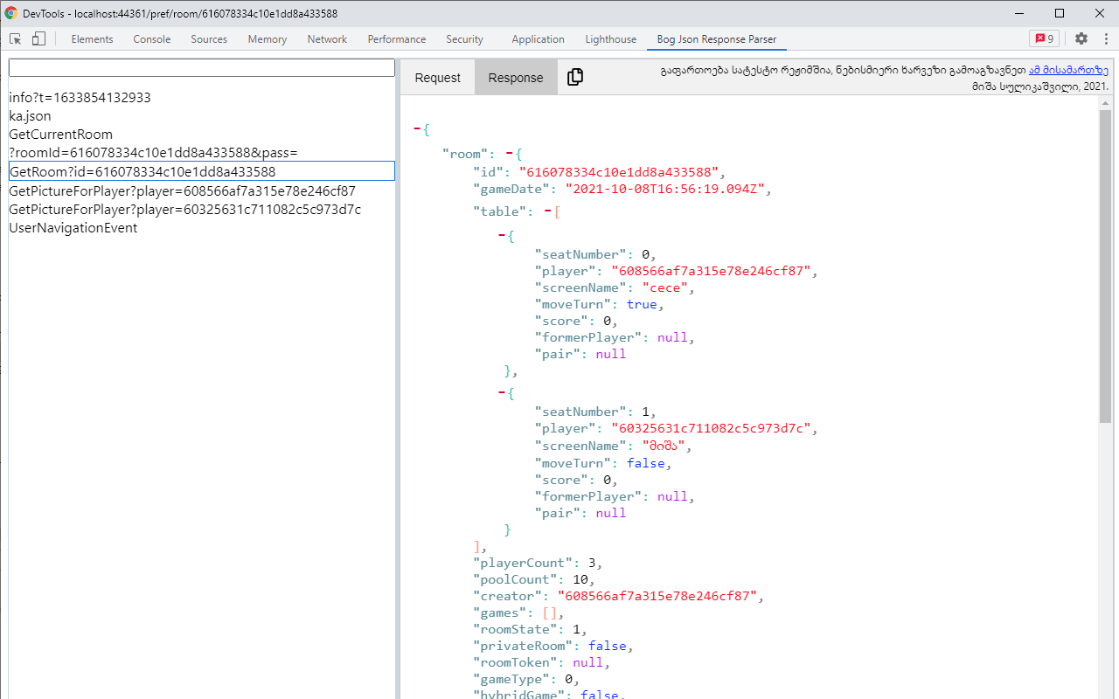The image size is (1119, 699).
Task: Collapse the room object in the JSON
Action: pyautogui.click(x=510, y=153)
